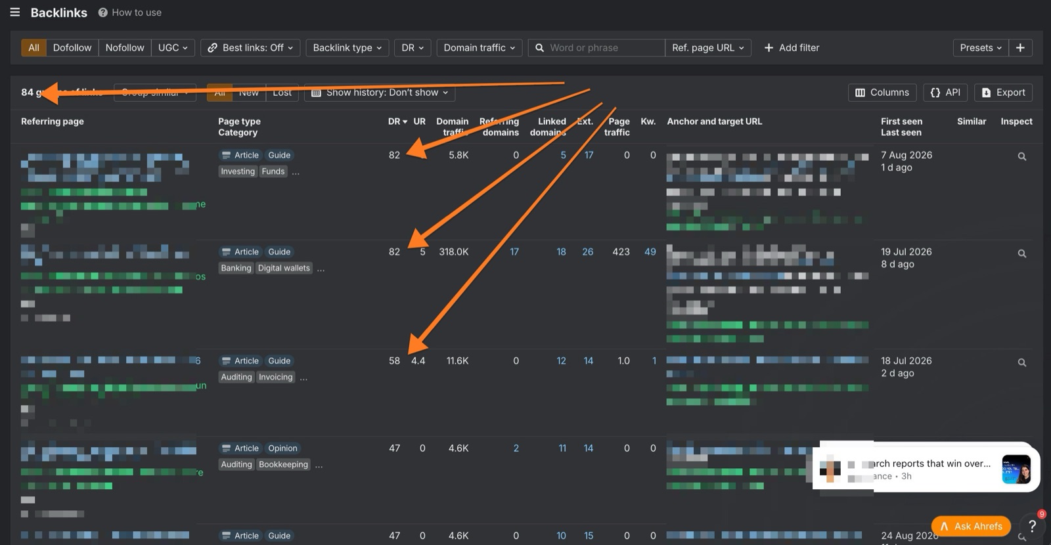Open the help question mark button

(x=1032, y=526)
